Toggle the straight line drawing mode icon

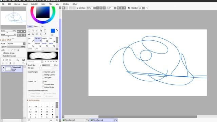tap(147, 8)
